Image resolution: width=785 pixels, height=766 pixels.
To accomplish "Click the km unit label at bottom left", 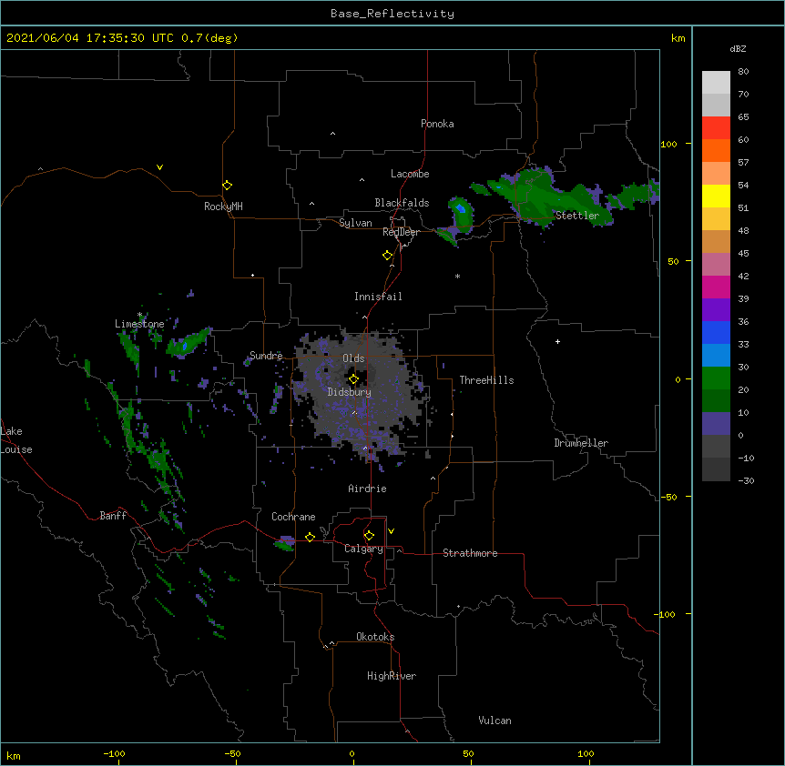I will tap(14, 755).
